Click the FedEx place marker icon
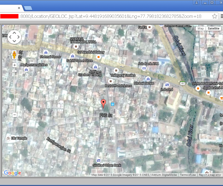This screenshot has width=223, height=186. [x=149, y=27]
